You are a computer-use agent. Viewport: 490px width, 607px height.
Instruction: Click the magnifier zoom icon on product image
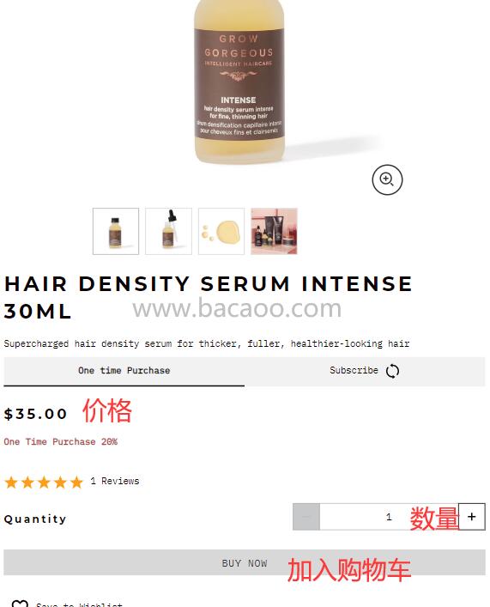387,179
